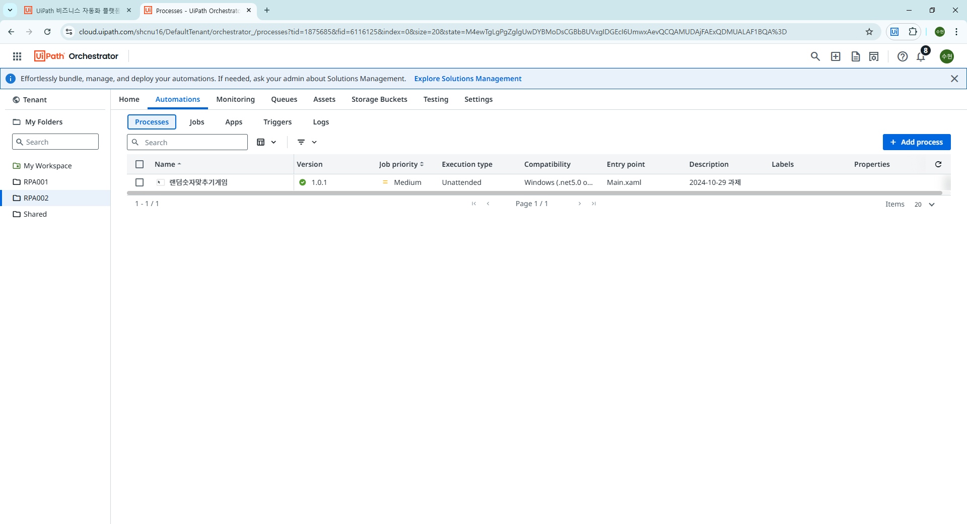The height and width of the screenshot is (524, 967).
Task: Sort the table by Job priority
Action: [x=401, y=164]
